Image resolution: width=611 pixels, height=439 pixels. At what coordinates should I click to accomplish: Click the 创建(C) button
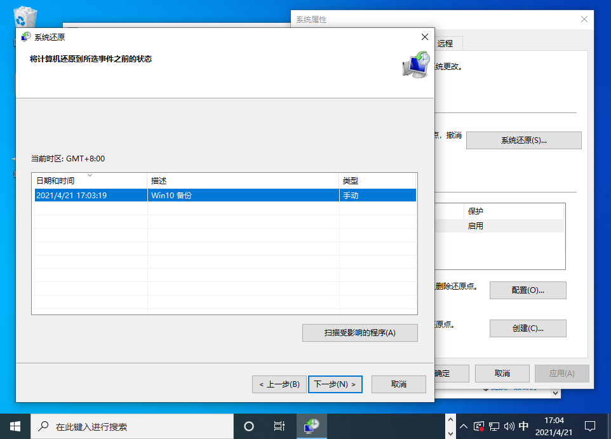527,328
